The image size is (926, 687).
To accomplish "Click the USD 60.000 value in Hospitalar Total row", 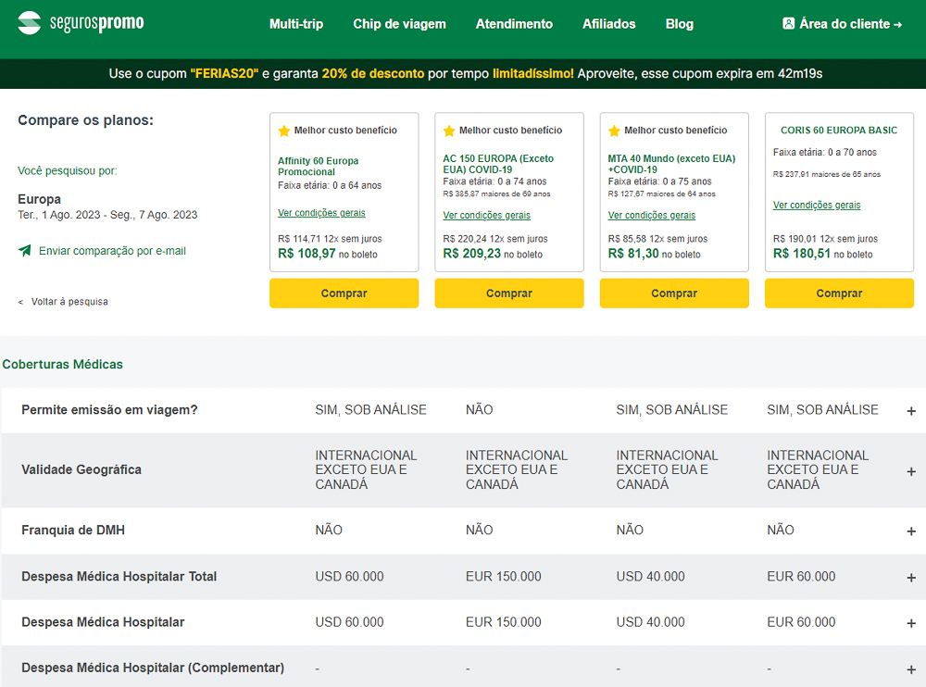I will [350, 577].
